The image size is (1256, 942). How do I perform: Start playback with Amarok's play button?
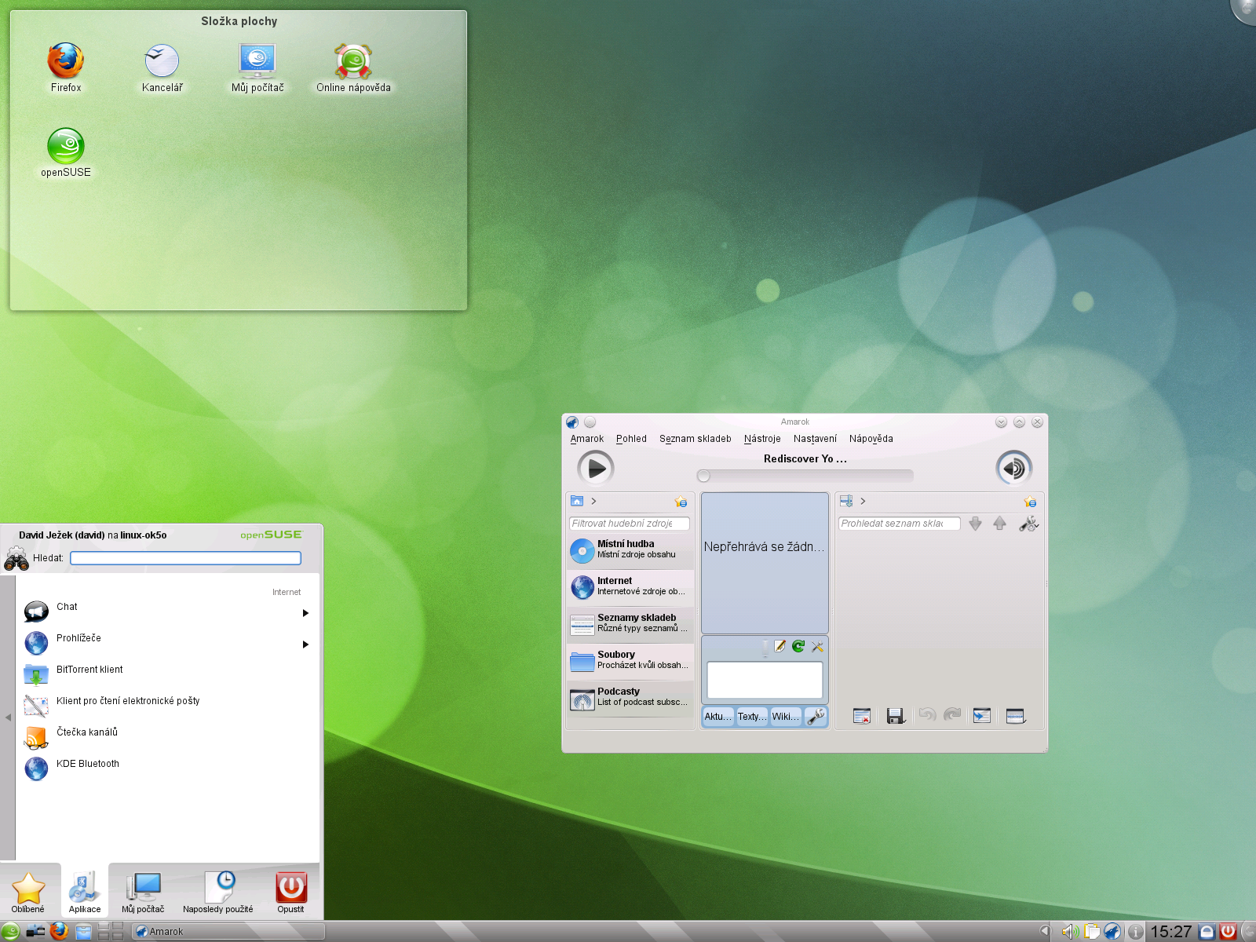click(596, 469)
